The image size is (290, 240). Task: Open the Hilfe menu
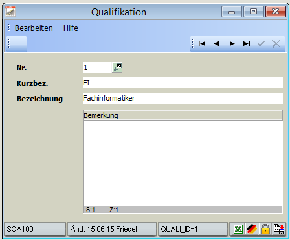point(71,28)
